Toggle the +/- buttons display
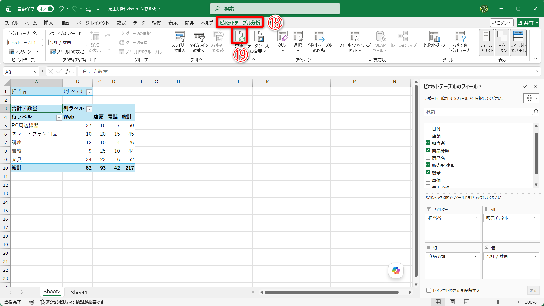This screenshot has height=306, width=544. tap(502, 42)
